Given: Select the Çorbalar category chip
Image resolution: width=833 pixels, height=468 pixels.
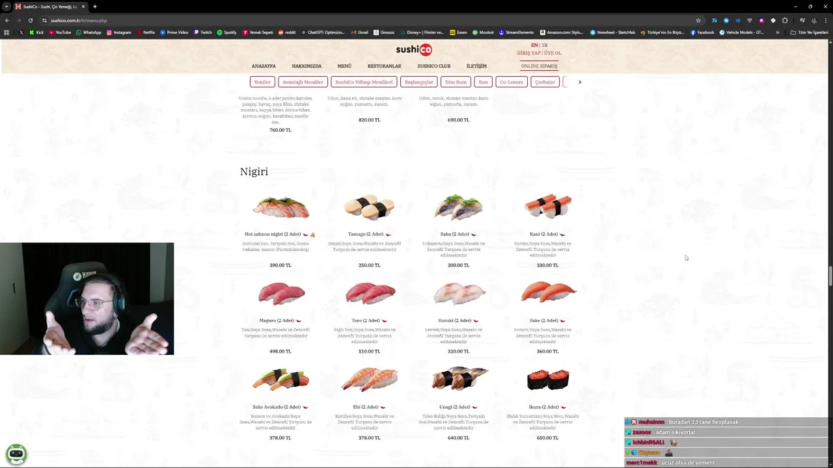Looking at the screenshot, I should pos(545,82).
